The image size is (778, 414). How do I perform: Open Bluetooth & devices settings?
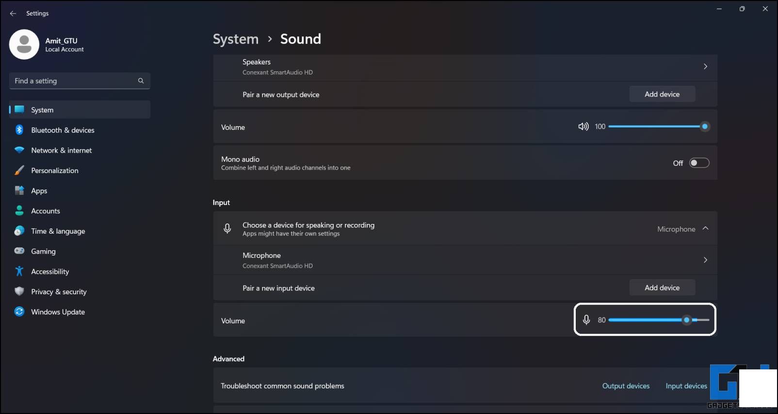click(80, 130)
